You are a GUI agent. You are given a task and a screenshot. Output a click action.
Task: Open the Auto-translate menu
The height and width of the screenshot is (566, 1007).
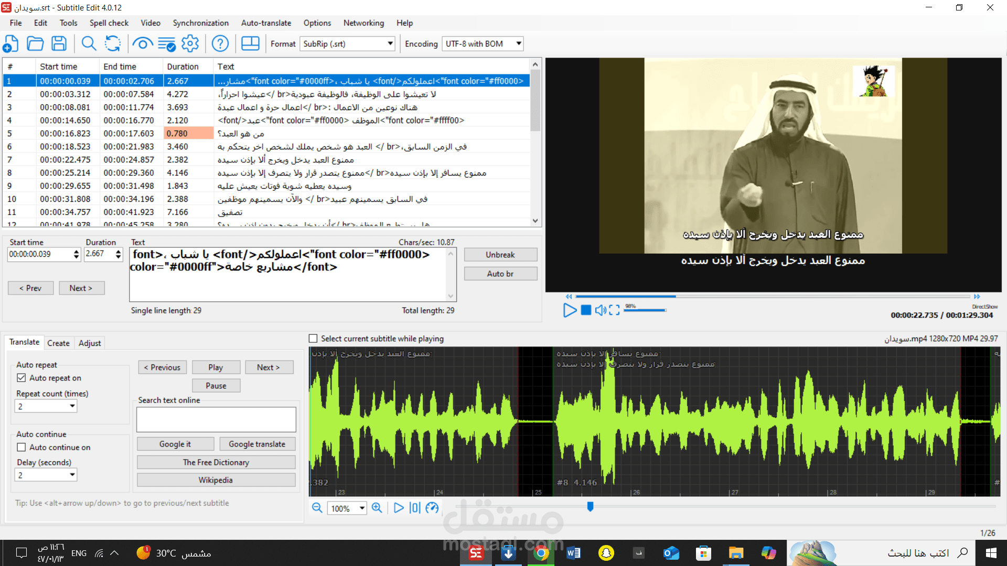[x=266, y=23]
